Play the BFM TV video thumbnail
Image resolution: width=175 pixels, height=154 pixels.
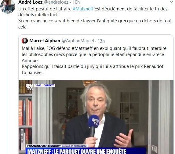point(96,117)
